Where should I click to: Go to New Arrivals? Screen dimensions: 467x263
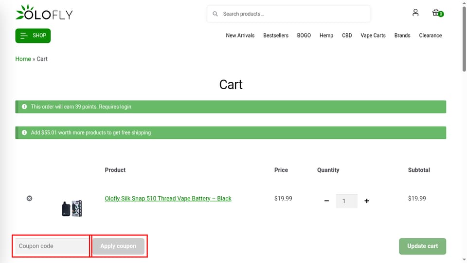pyautogui.click(x=240, y=36)
